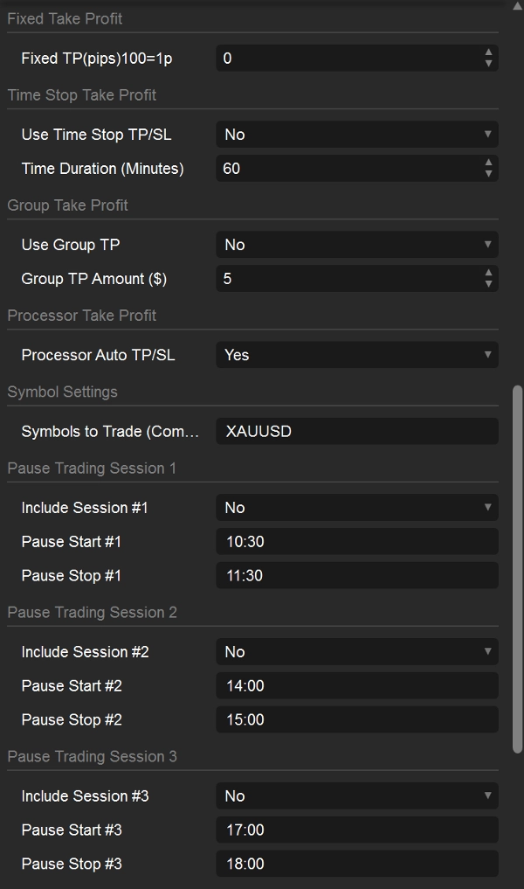The height and width of the screenshot is (889, 524).
Task: Decrease the Group TP Amount
Action: (x=489, y=284)
